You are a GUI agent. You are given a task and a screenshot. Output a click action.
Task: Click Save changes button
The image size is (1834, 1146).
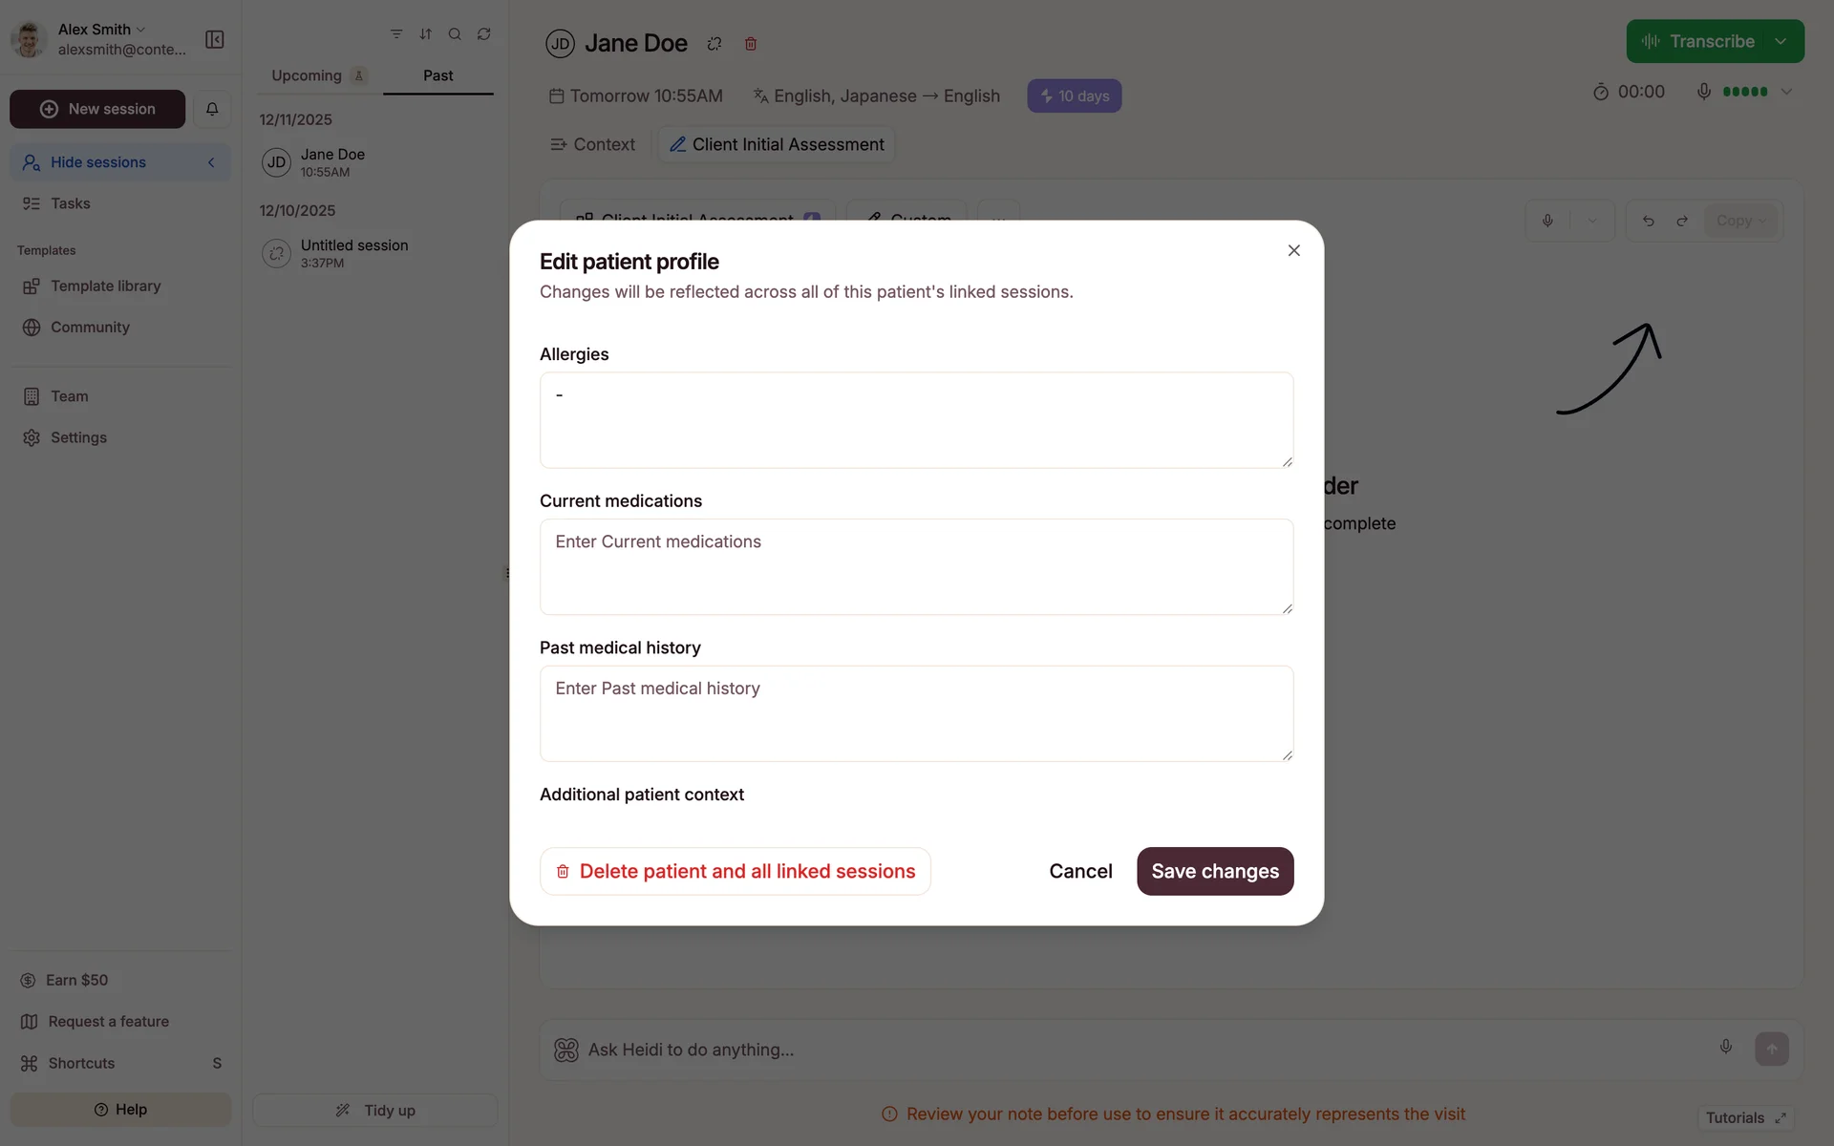pyautogui.click(x=1214, y=871)
